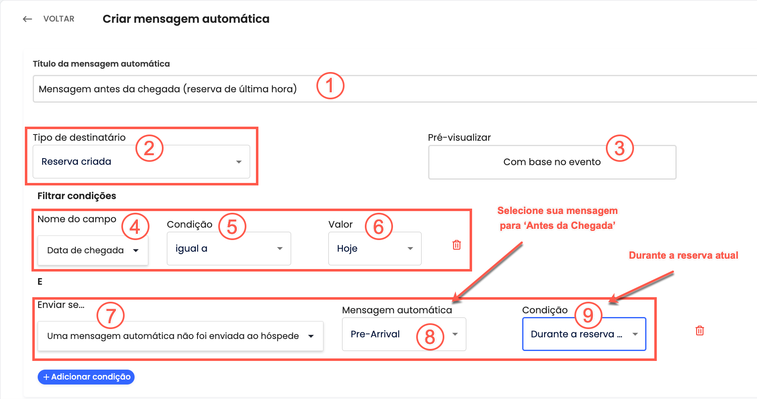Click the Adicionar condição button
This screenshot has width=757, height=399.
click(x=86, y=377)
